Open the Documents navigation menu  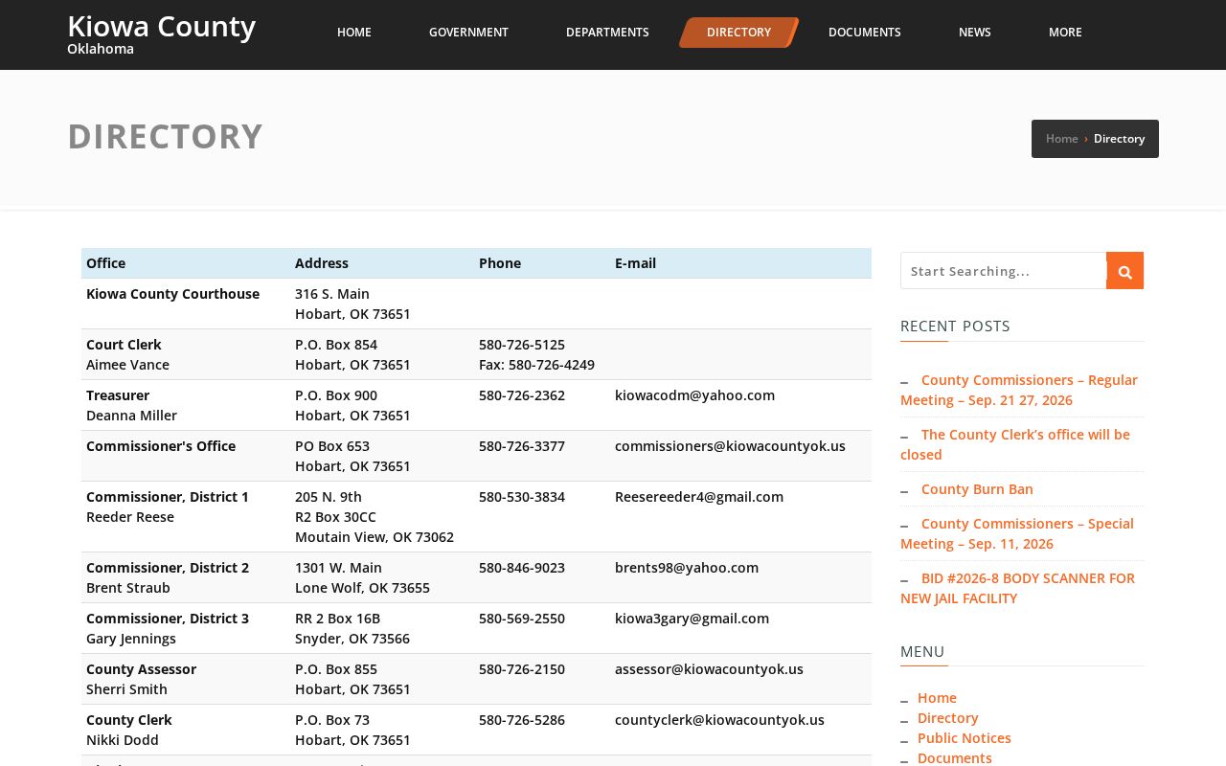[864, 33]
